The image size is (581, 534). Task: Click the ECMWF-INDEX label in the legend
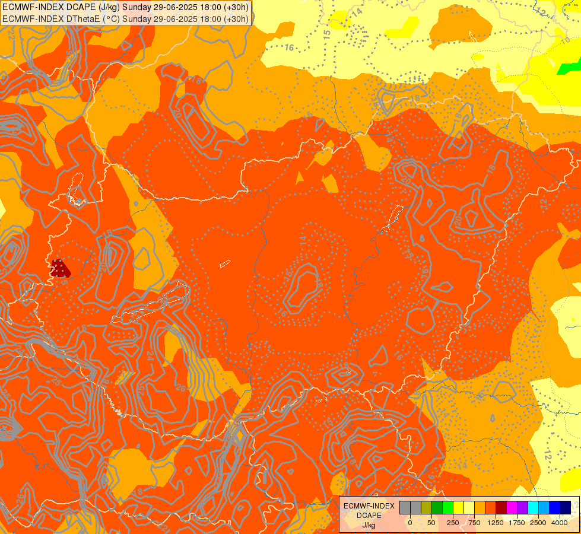(x=369, y=506)
